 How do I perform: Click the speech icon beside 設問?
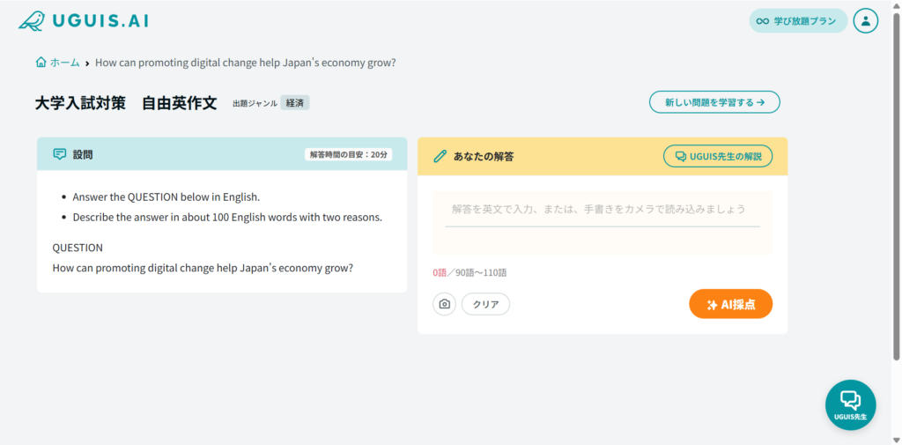(x=60, y=154)
